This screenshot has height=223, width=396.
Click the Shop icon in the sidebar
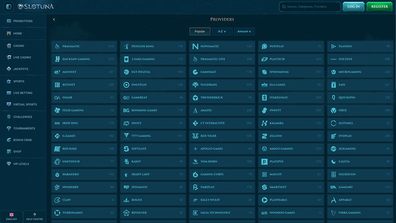pos(9,151)
